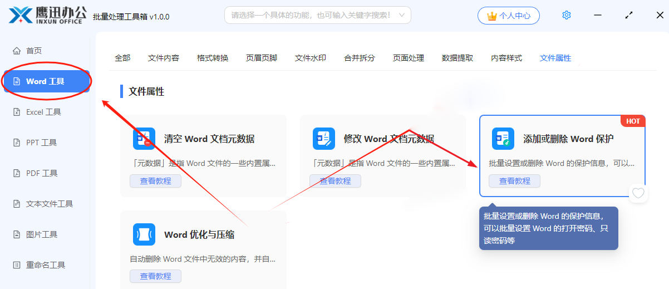Image resolution: width=669 pixels, height=289 pixels.
Task: View tutorial for 清空 Word 文档元数据
Action: [156, 181]
